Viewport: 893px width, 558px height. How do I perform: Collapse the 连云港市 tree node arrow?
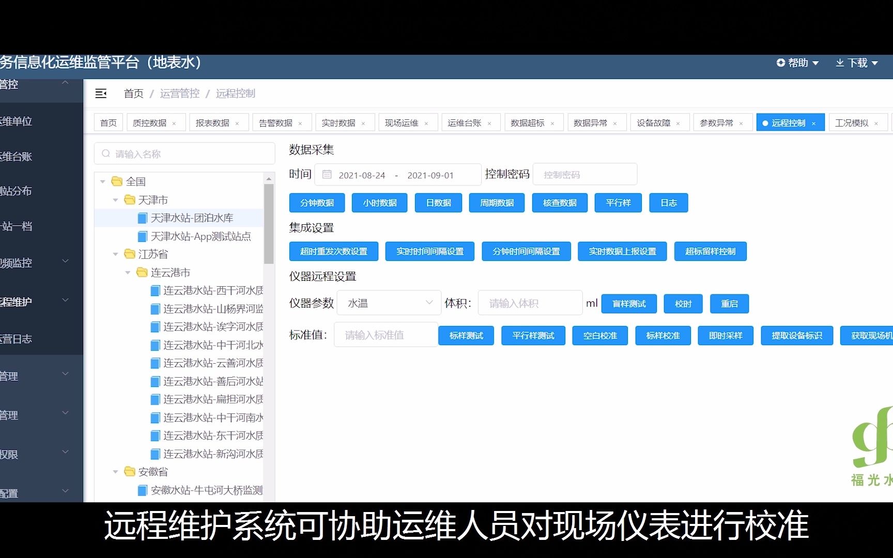tap(127, 272)
